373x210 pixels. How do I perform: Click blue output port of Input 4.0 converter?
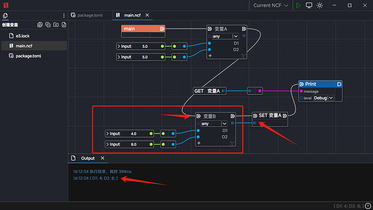[x=173, y=134]
